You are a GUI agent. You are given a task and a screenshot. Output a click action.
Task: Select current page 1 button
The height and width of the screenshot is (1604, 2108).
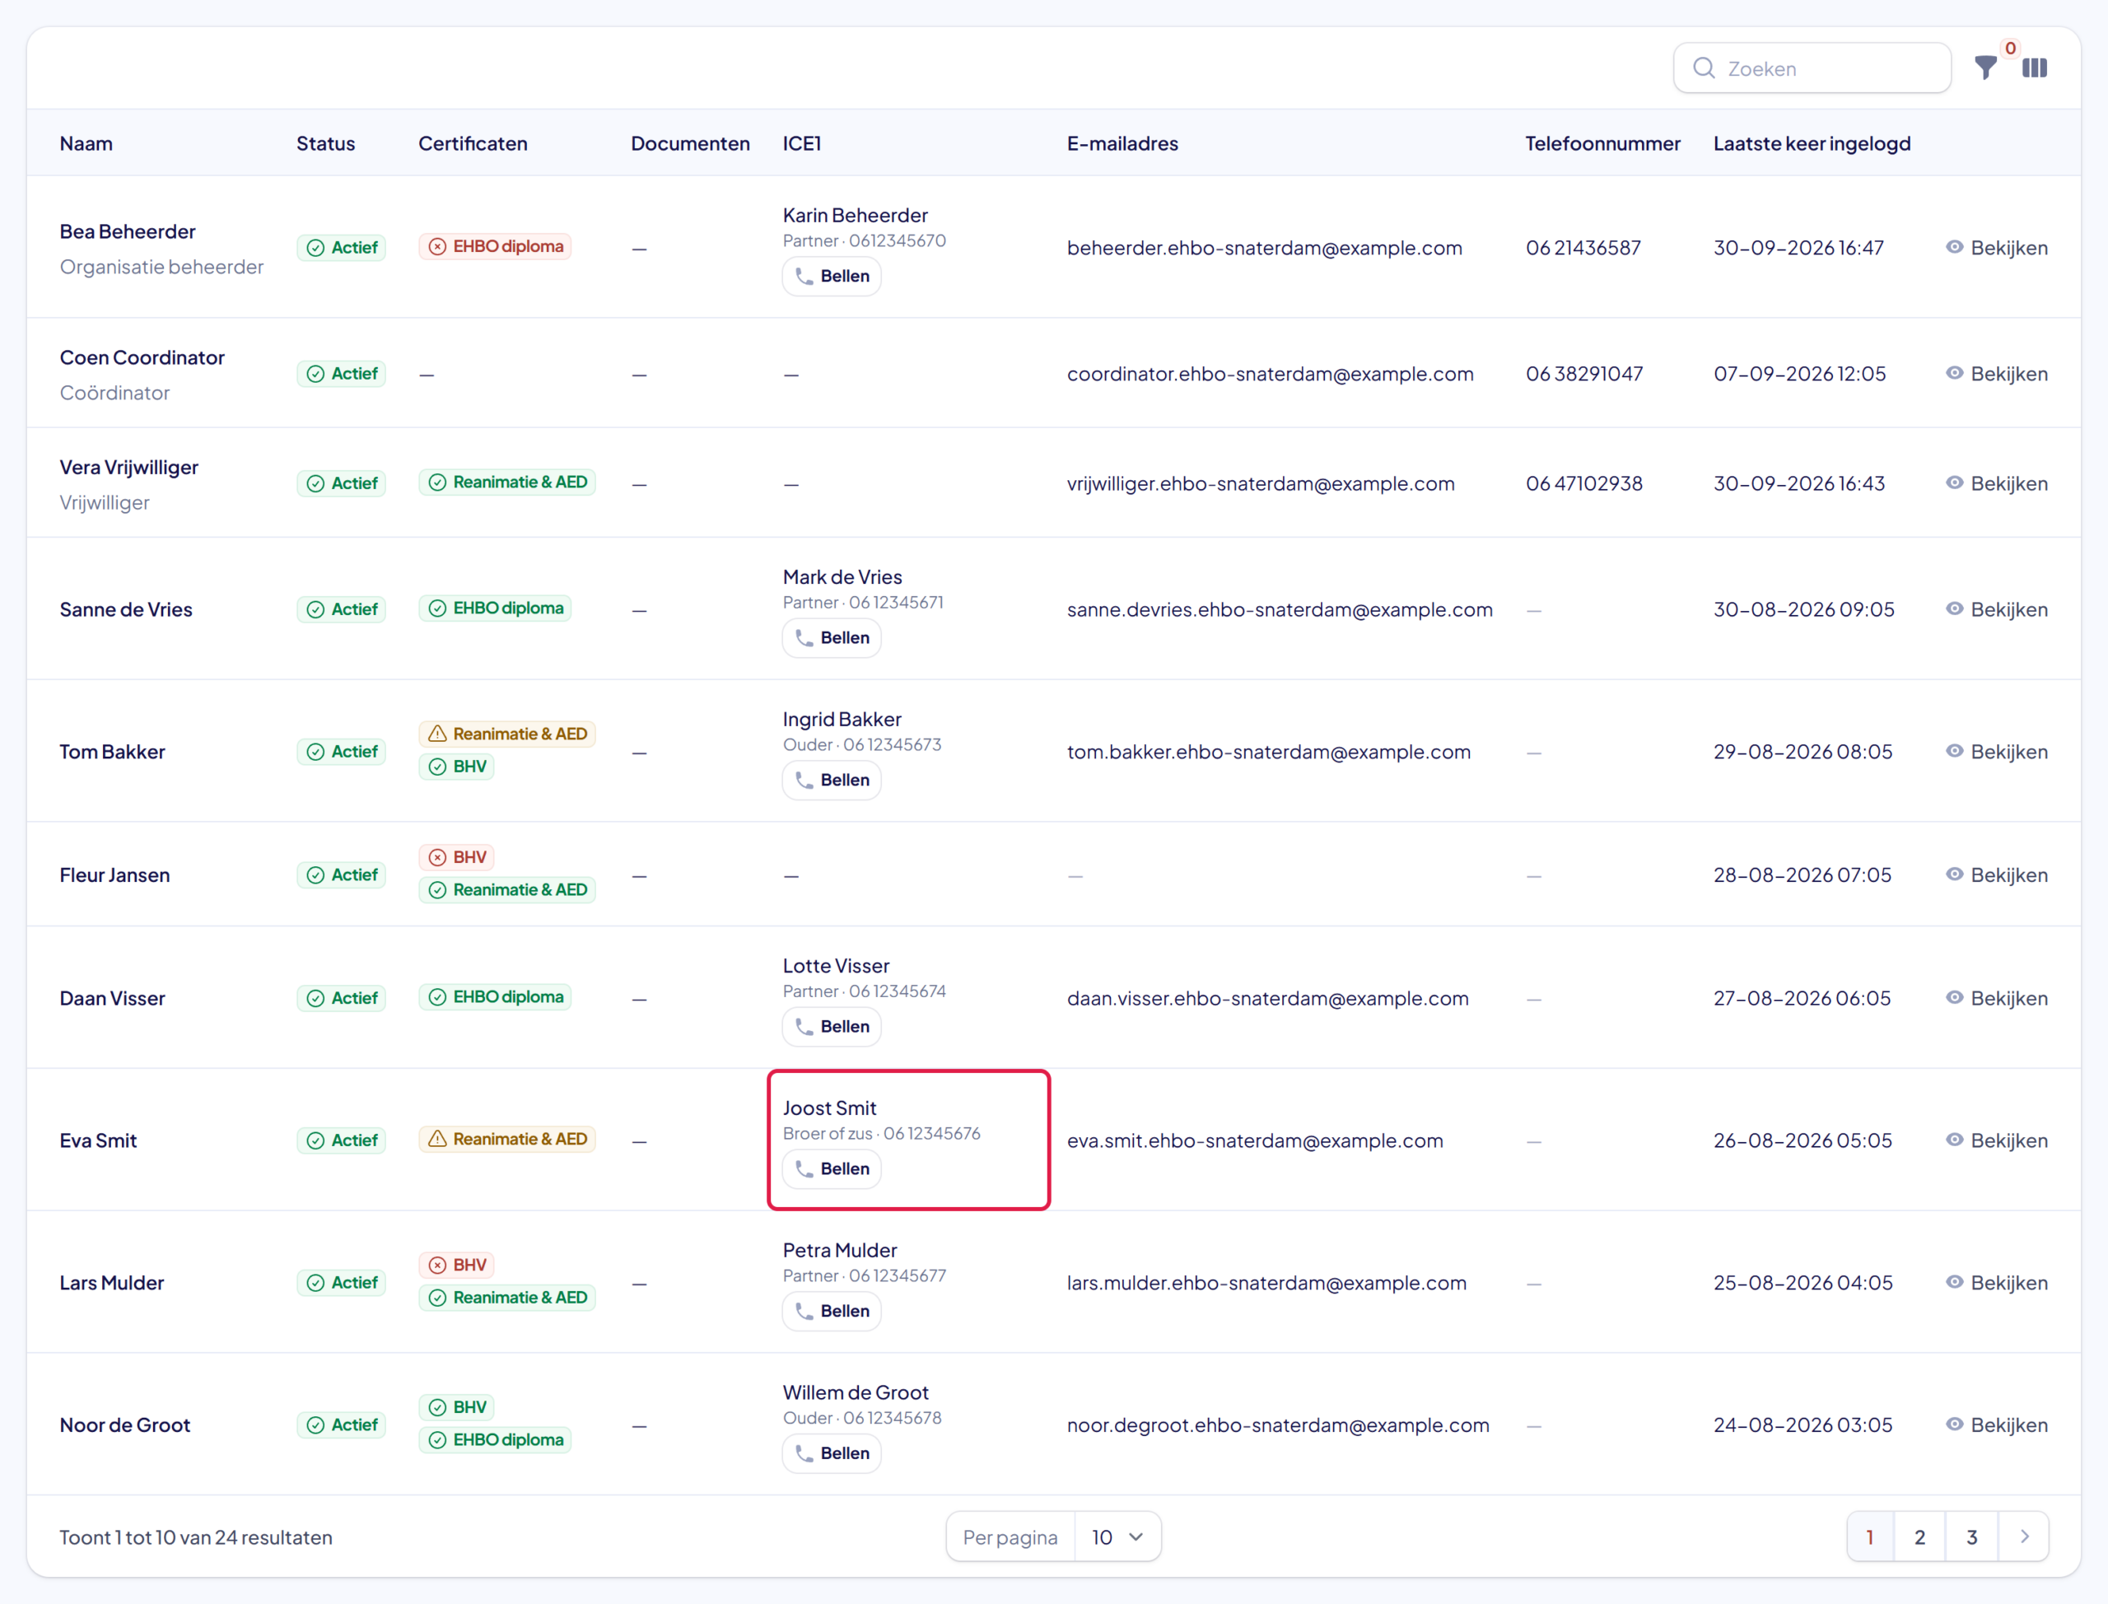click(x=1870, y=1537)
